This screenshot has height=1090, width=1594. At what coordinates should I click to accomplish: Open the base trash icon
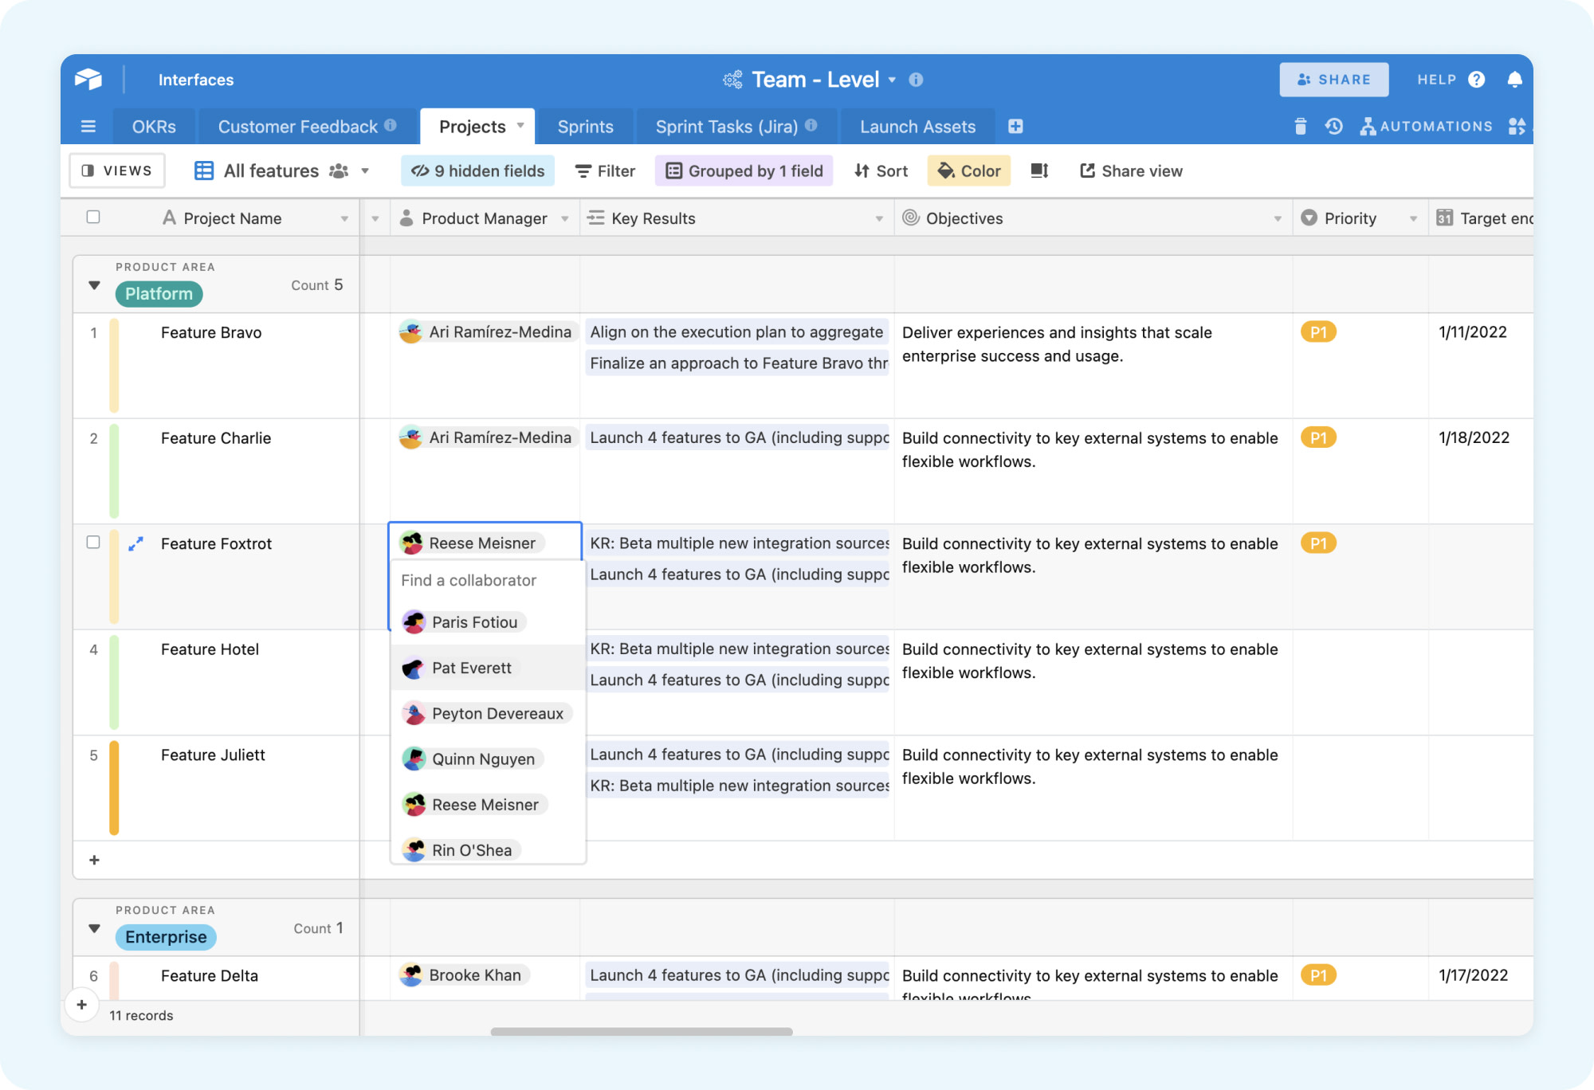[1300, 127]
